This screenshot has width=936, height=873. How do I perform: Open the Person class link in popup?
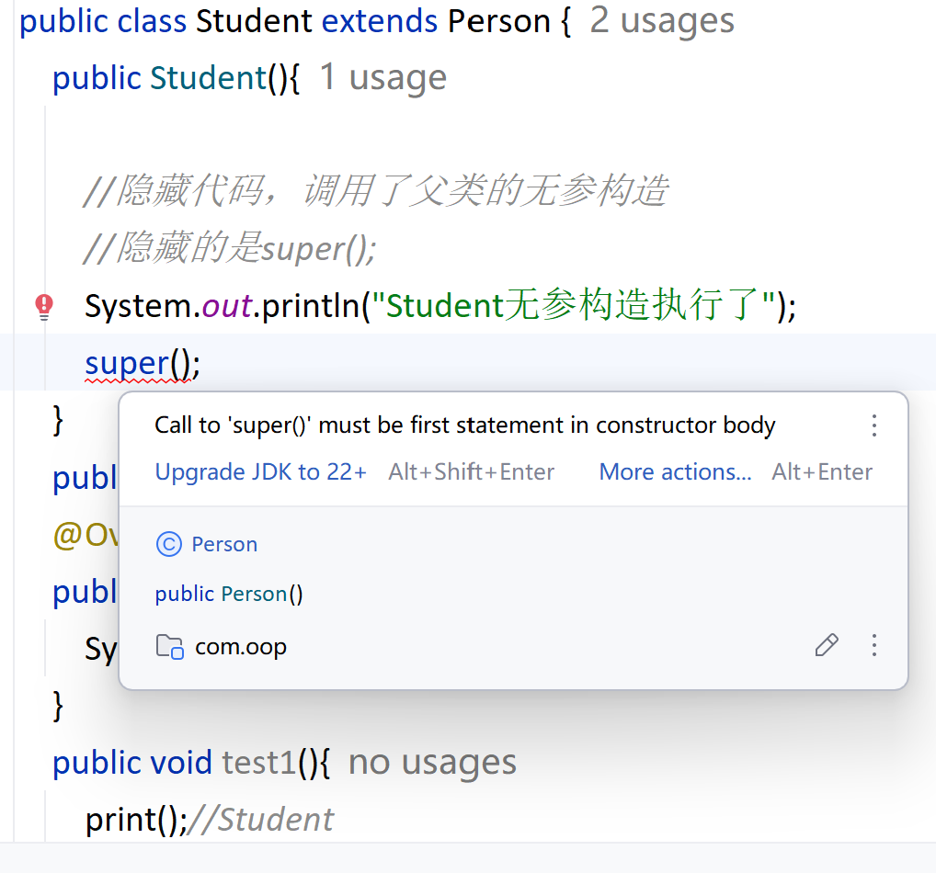tap(224, 544)
